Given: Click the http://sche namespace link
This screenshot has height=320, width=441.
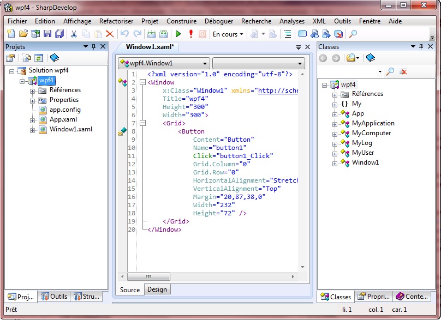Looking at the screenshot, I should (278, 90).
